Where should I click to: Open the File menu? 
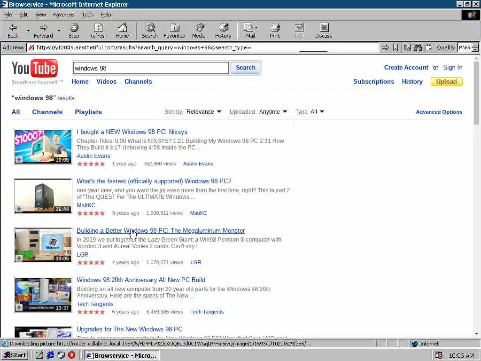8,15
